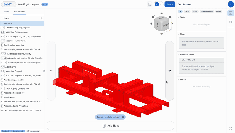Rotate view down with cube's bottom arrow
Screen dimensions: 235x133
(x=162, y=34)
